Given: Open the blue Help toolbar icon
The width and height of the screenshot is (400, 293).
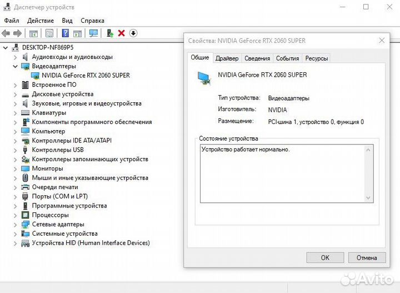Looking at the screenshot, I should click(x=66, y=33).
